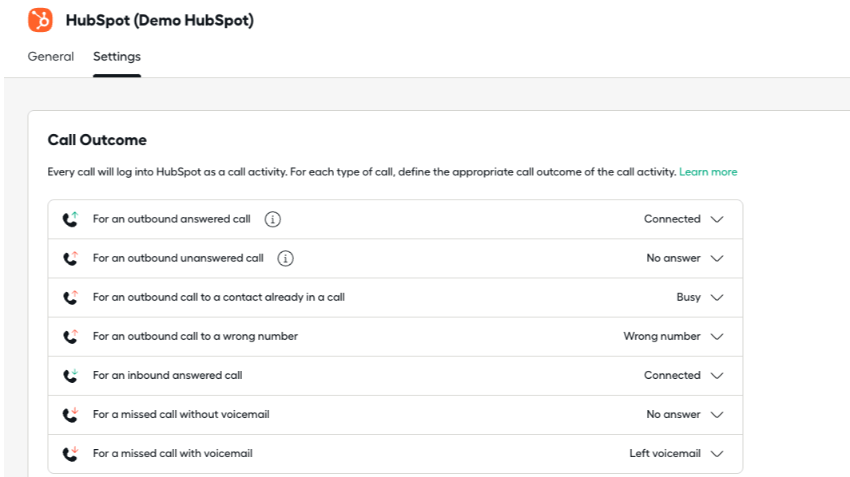
Task: Click the missed call without voicemail phone icon
Action: 70,414
